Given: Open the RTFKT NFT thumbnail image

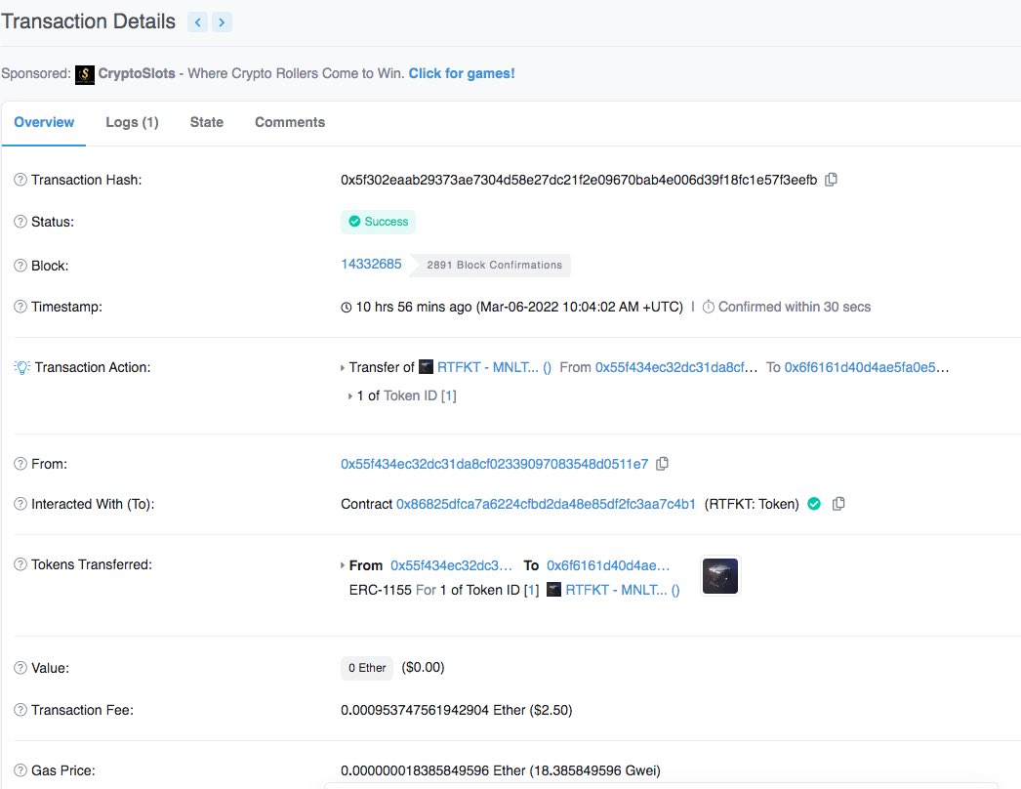Looking at the screenshot, I should (x=720, y=576).
